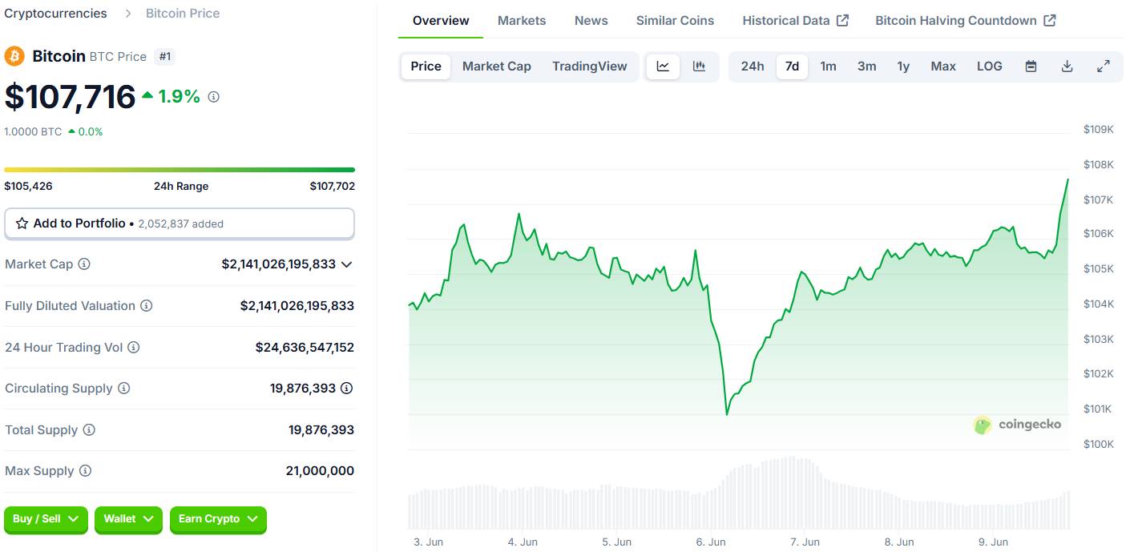
Task: Click the star icon in Add to Portfolio
Action: 22,224
